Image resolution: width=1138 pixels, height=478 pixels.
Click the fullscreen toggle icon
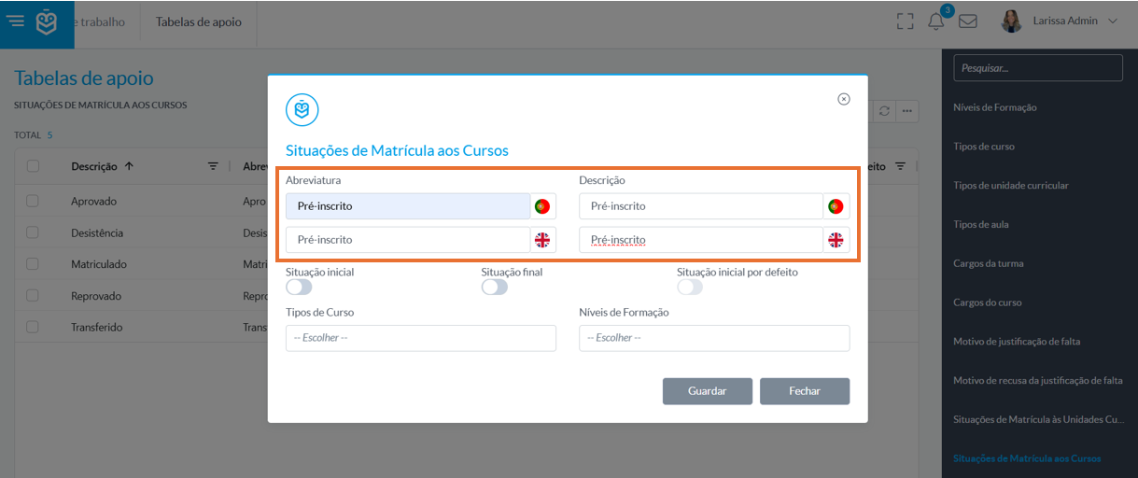(905, 21)
